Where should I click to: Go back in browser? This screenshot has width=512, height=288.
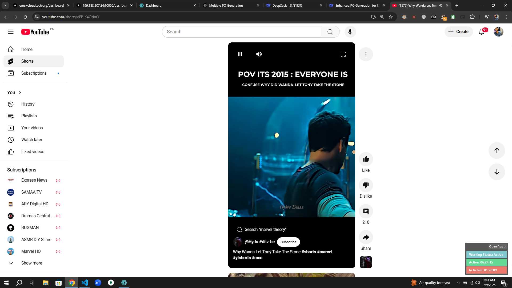6,17
